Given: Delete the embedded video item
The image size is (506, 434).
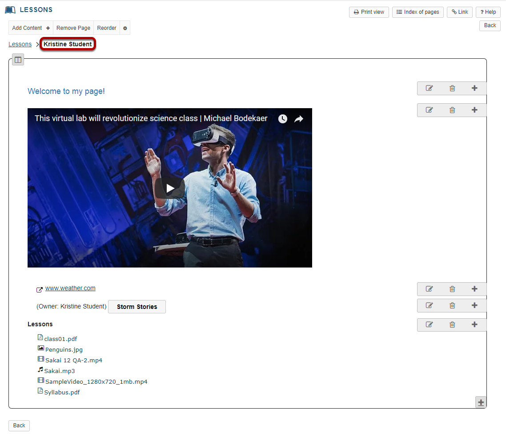Looking at the screenshot, I should 452,110.
